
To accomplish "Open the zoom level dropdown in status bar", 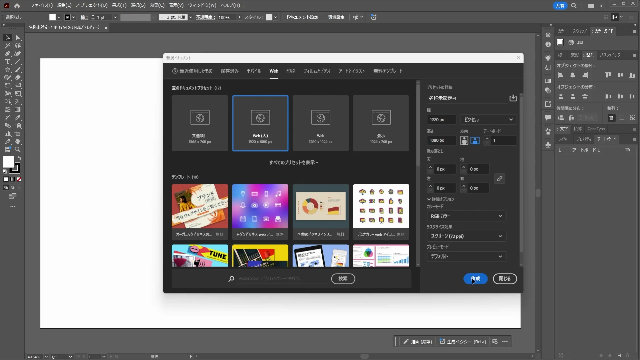I will point(46,357).
